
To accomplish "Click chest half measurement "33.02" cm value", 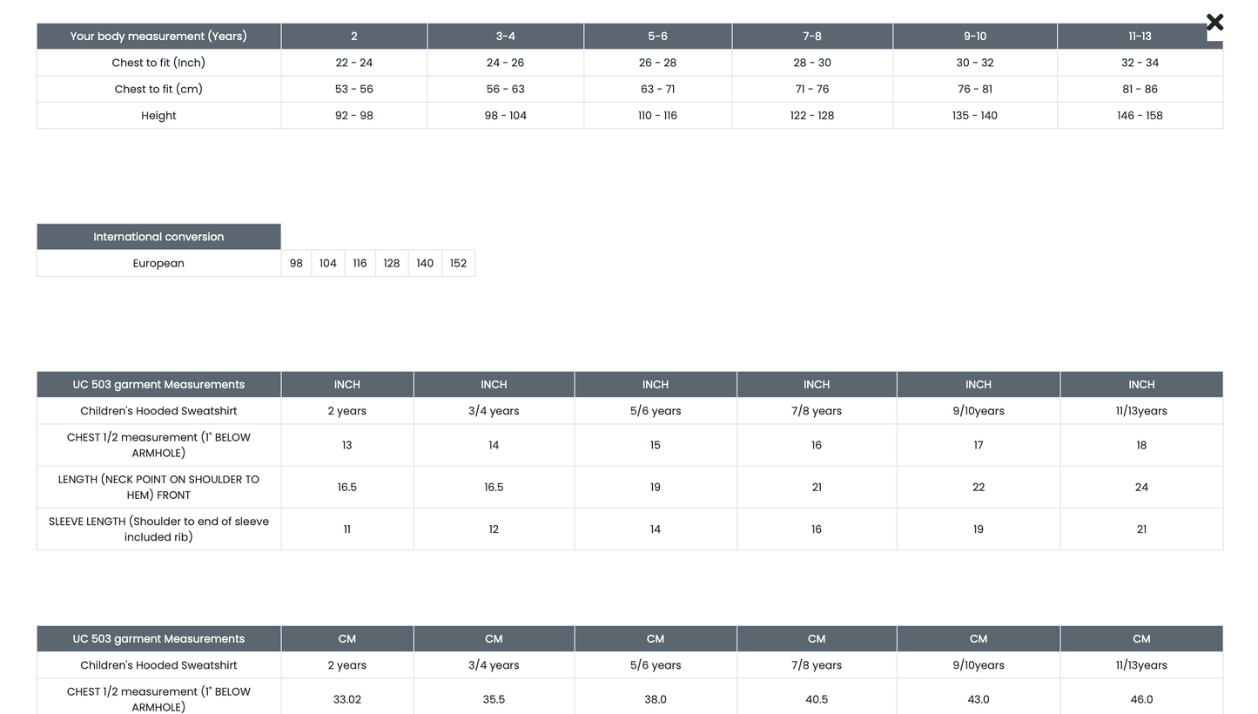I will [346, 699].
